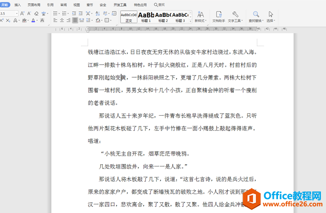Toggle justified alignment
Image resolution: width=326 pixels, height=213 pixels.
pyautogui.click(x=75, y=20)
